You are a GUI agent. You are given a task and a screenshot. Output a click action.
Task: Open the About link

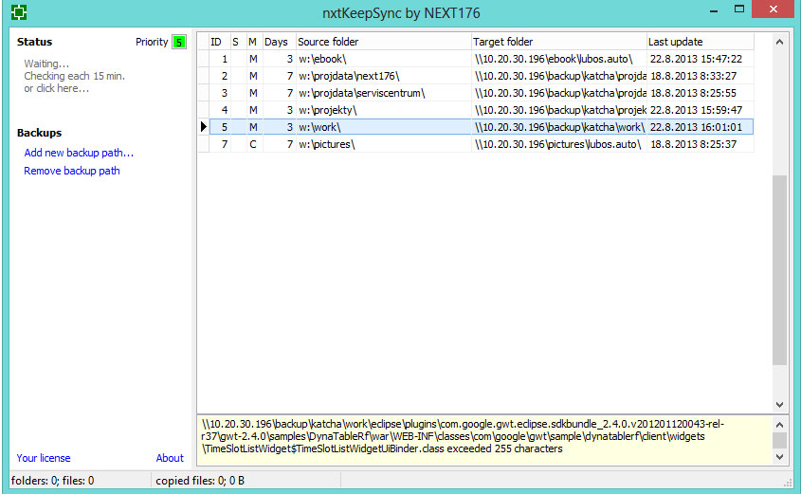point(170,458)
